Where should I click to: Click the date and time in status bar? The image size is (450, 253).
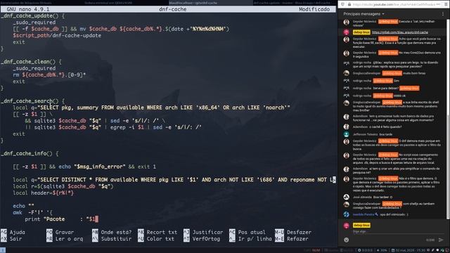[409, 250]
